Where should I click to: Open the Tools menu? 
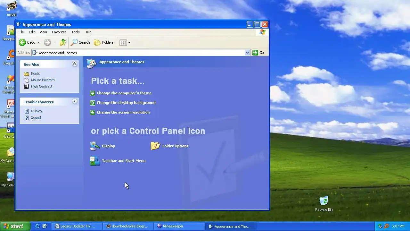coord(76,32)
